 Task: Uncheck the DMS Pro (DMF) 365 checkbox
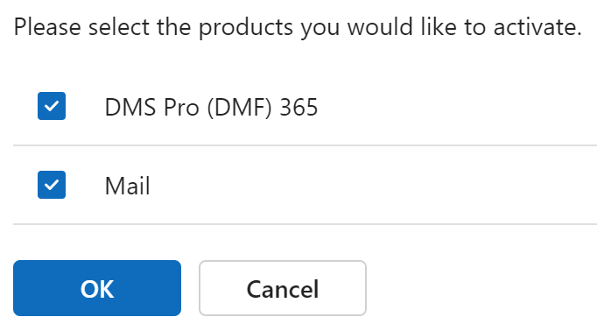52,106
